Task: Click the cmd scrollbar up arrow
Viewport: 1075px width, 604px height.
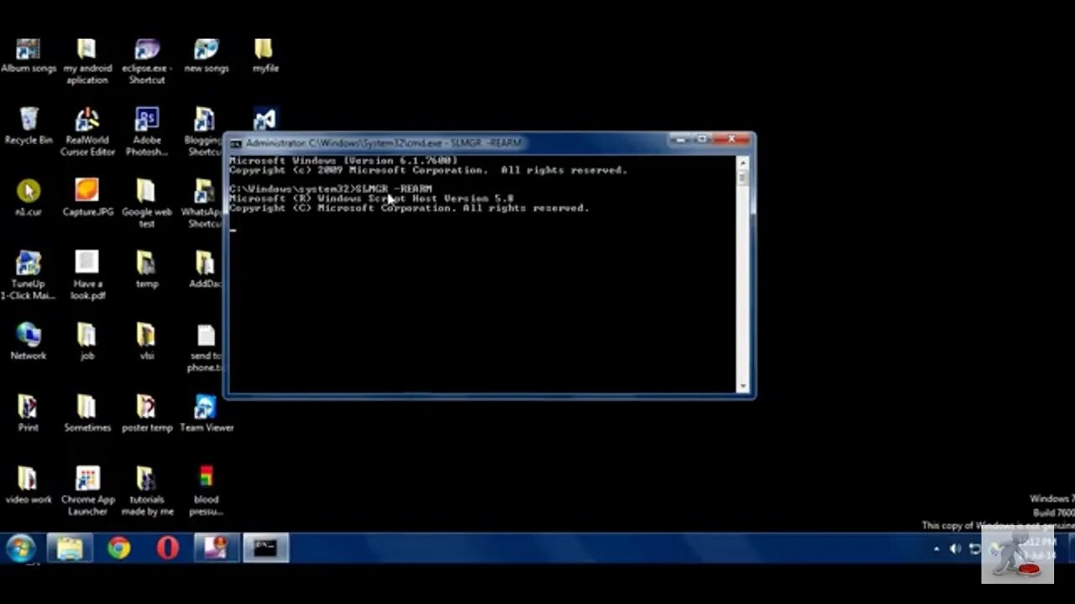Action: tap(742, 163)
